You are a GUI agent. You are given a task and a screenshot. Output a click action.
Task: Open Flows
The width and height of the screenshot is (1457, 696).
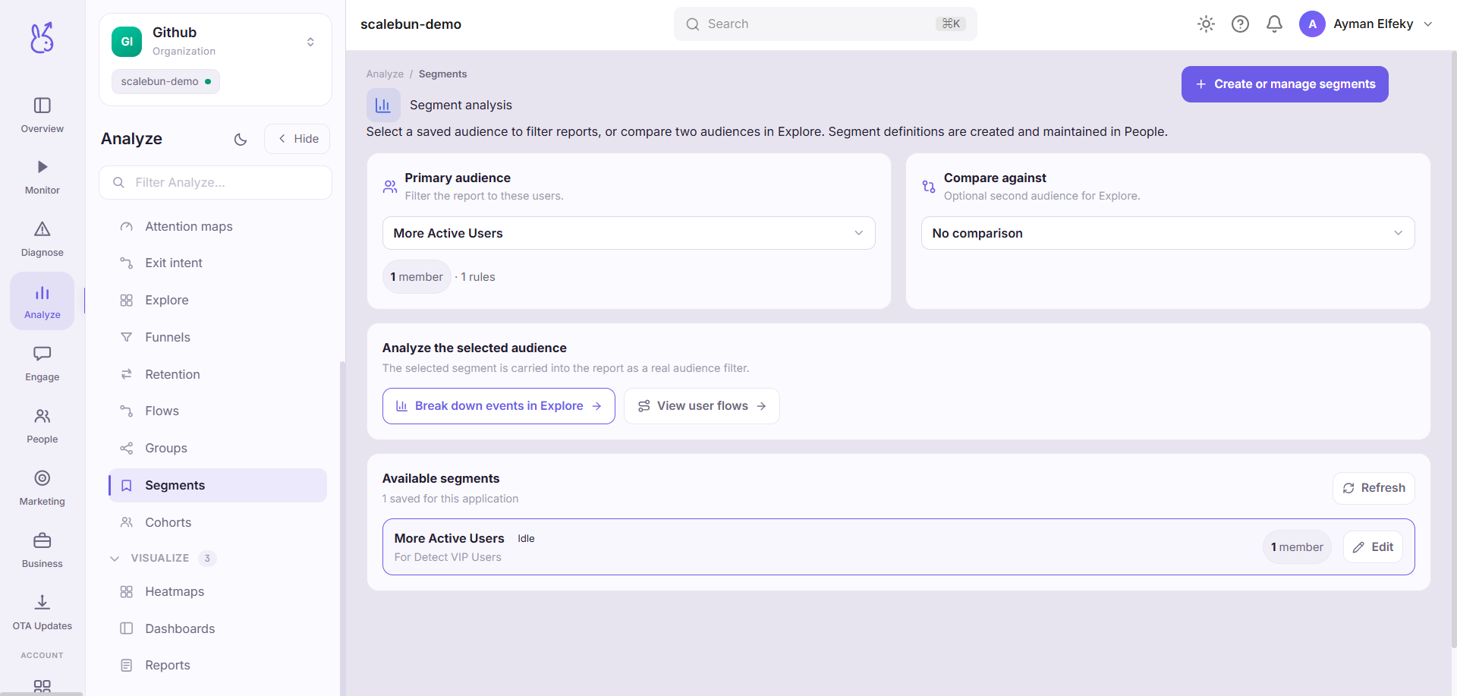pyautogui.click(x=217, y=411)
